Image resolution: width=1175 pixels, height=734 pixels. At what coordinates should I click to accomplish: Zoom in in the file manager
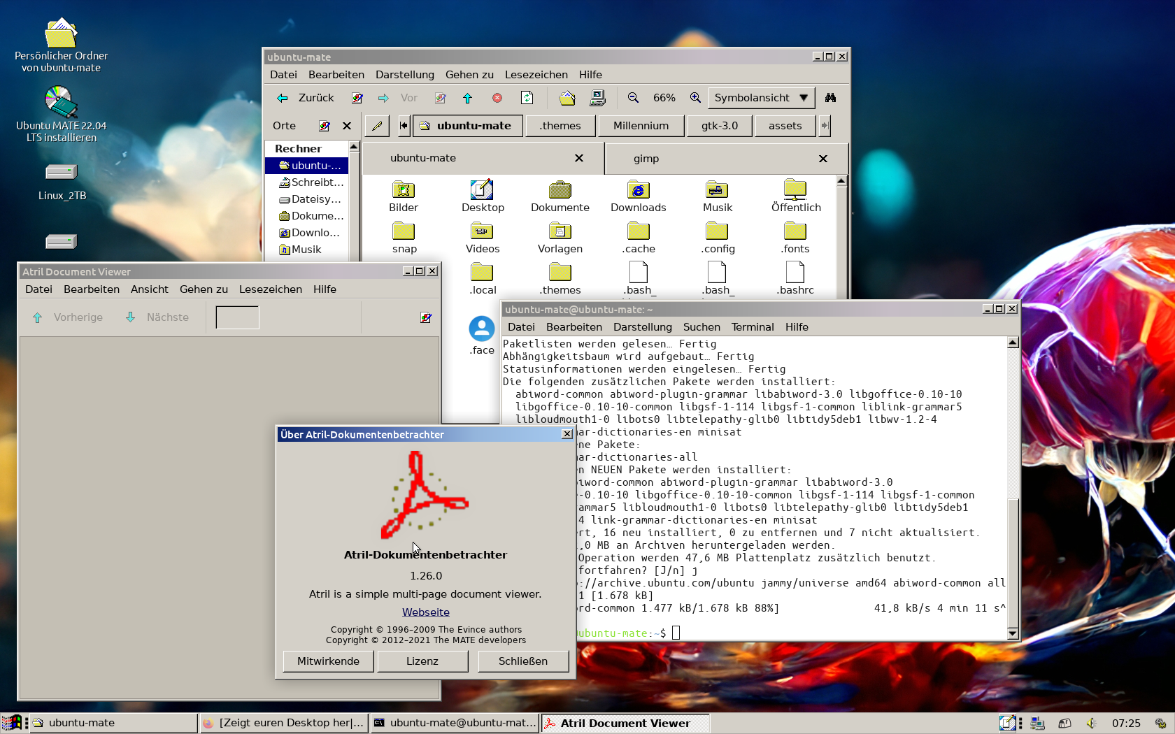[x=695, y=98]
